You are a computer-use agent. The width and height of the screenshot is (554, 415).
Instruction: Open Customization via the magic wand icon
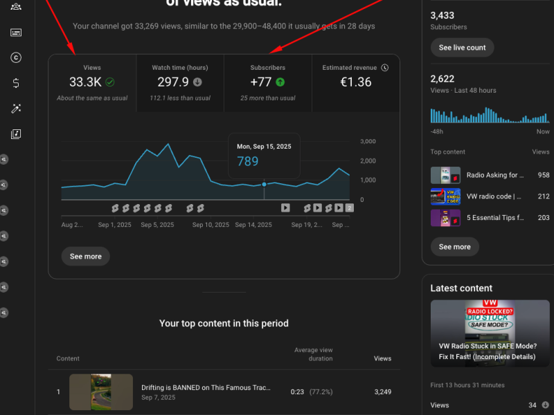point(16,109)
